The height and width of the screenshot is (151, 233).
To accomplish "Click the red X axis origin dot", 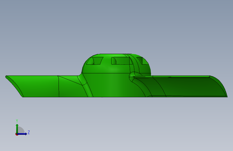I will (17, 134).
